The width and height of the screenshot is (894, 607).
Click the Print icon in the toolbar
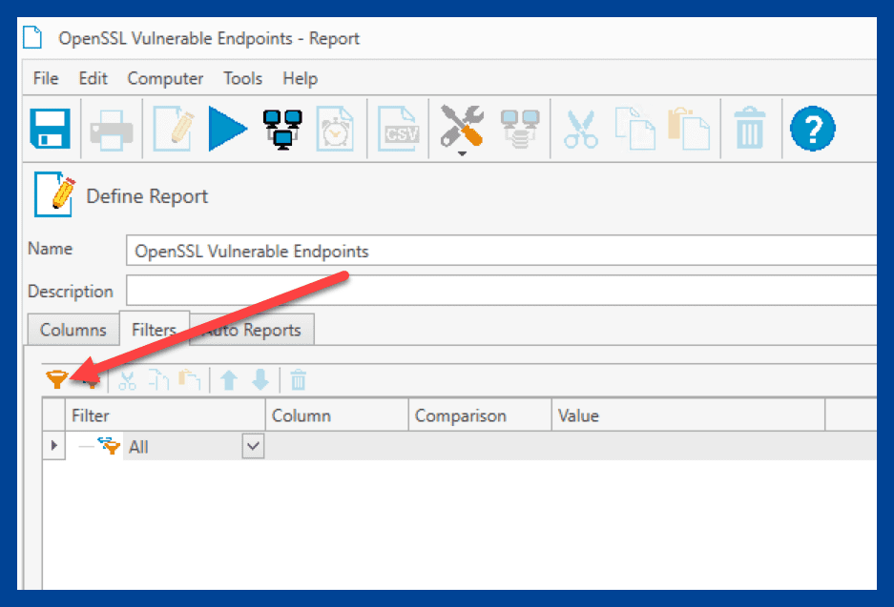click(x=112, y=130)
